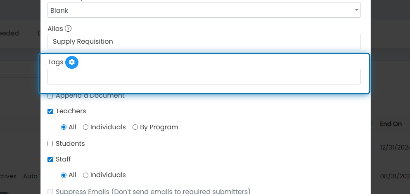Sort by the End On column header
This screenshot has height=194, width=410.
[391, 124]
